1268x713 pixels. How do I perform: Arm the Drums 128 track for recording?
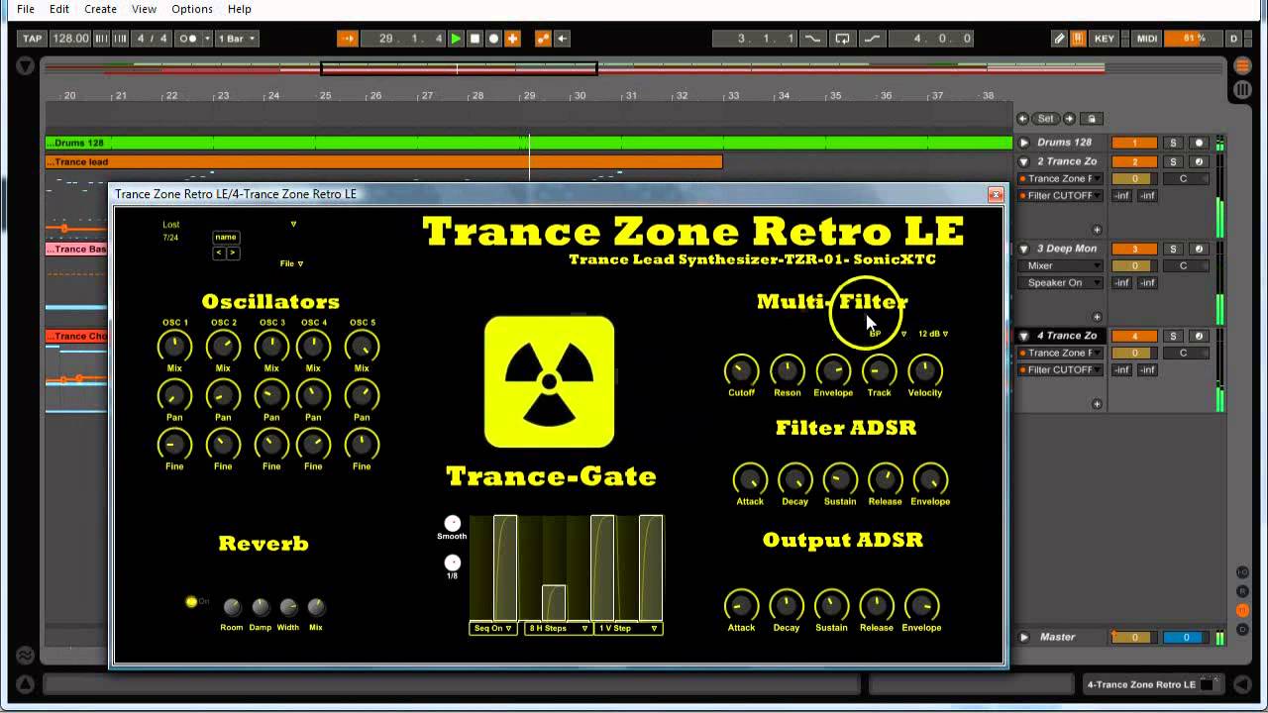coord(1198,143)
